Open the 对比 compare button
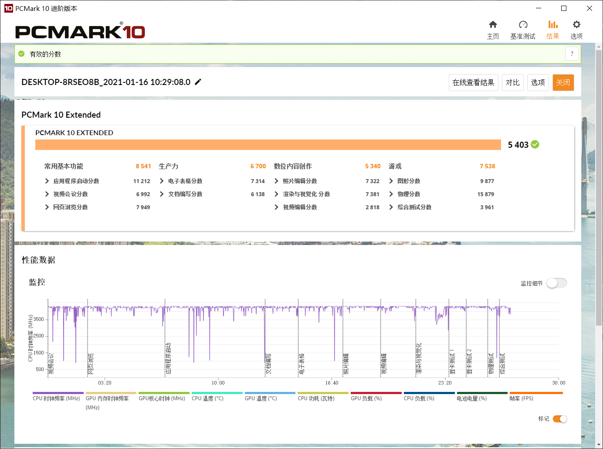The image size is (603, 449). [512, 82]
